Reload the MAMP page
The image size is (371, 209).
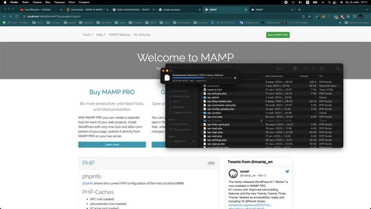(x=17, y=17)
